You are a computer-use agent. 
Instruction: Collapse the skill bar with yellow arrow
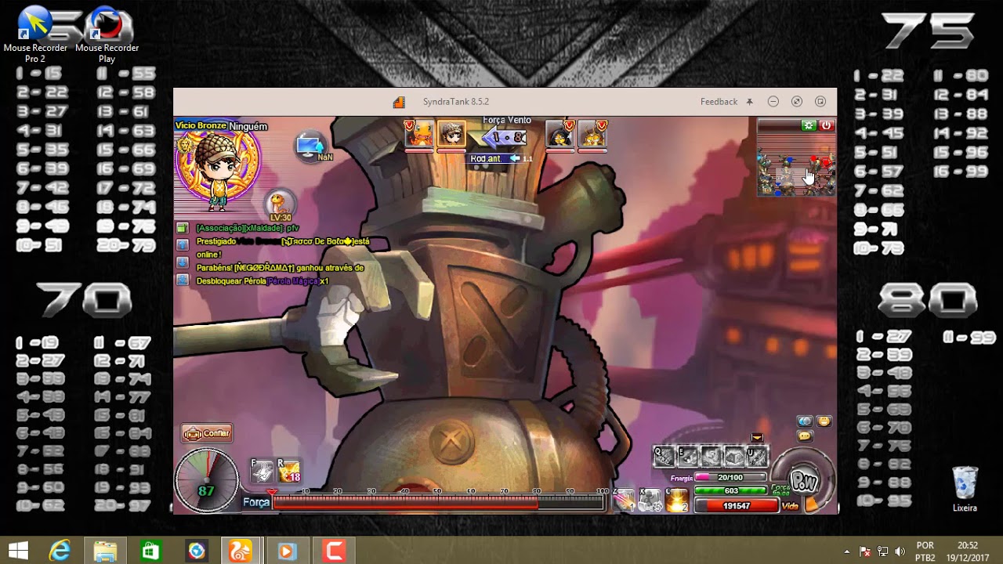[x=757, y=438]
